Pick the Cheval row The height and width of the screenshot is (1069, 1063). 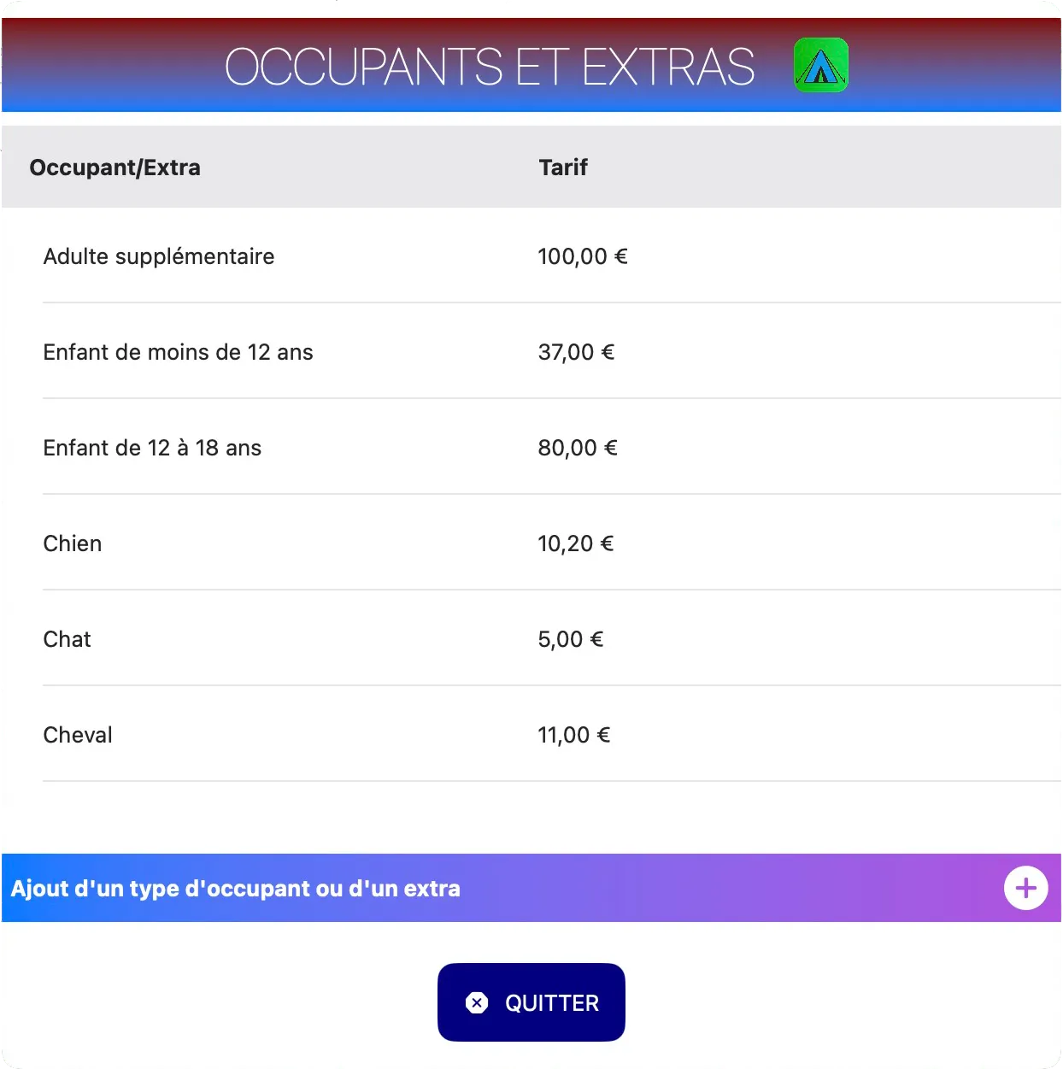pyautogui.click(x=78, y=735)
